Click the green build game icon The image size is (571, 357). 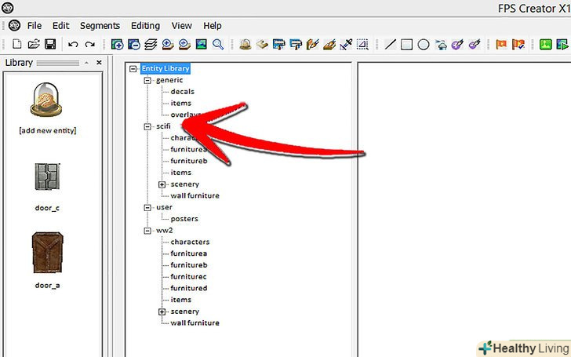(546, 45)
